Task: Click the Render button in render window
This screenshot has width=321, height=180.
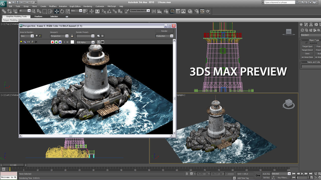Action: pos(164,31)
